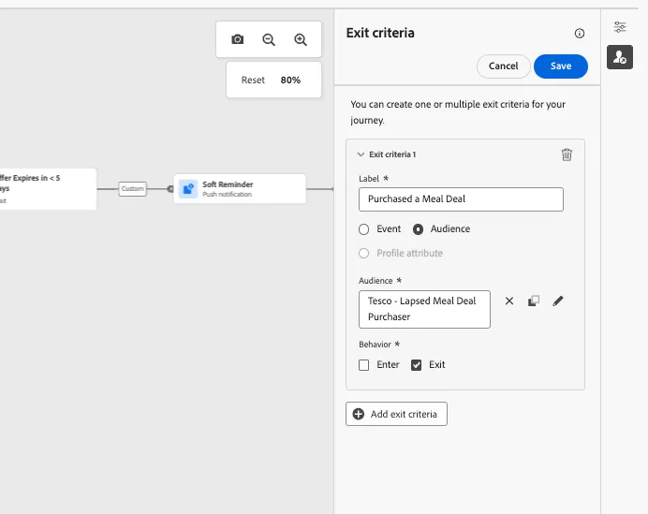Zoom in the journey canvas

(x=301, y=39)
